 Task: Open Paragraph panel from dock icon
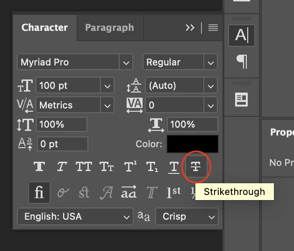click(242, 62)
